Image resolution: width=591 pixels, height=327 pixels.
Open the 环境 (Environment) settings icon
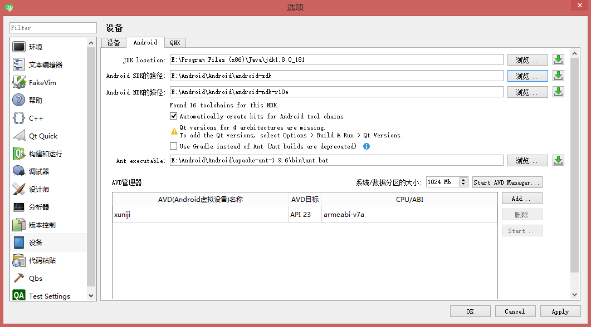tap(19, 47)
